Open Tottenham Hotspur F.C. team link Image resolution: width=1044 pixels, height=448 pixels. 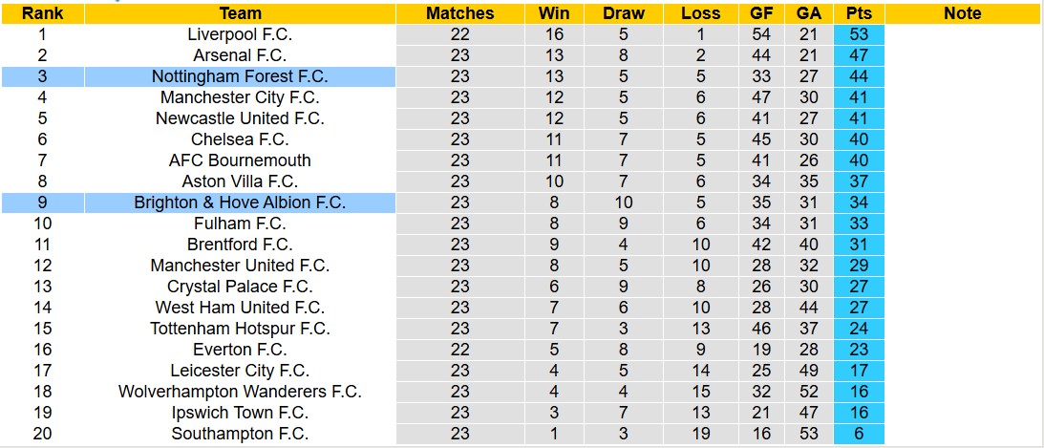click(240, 329)
